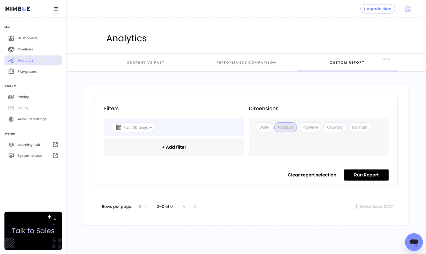Click + Add filter
Screen dimensions: 426x254
point(174,147)
